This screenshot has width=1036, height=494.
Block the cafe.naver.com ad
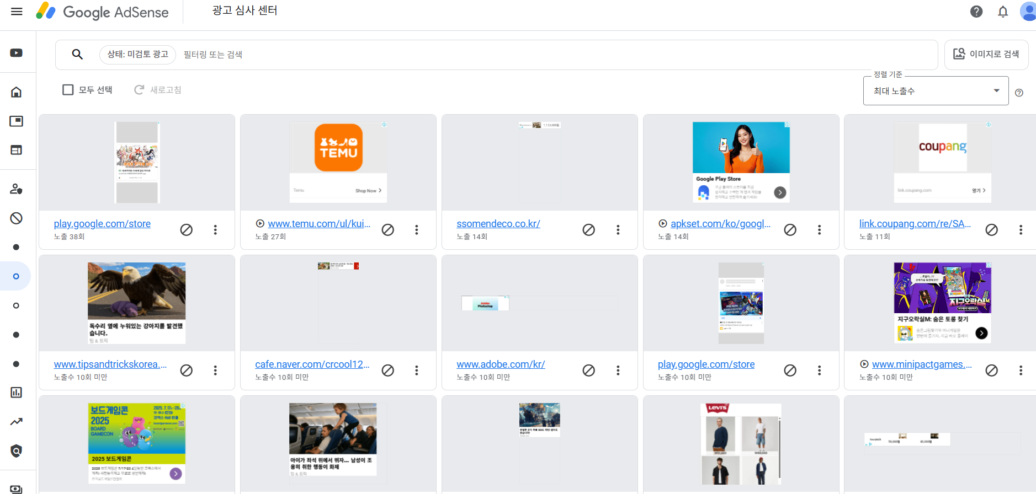click(x=388, y=370)
